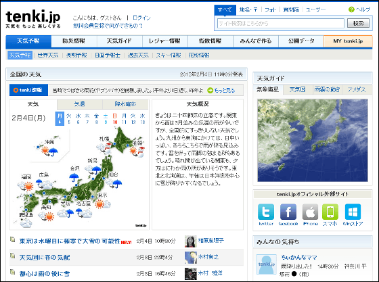Select the フォト search category tab

pos(270,10)
